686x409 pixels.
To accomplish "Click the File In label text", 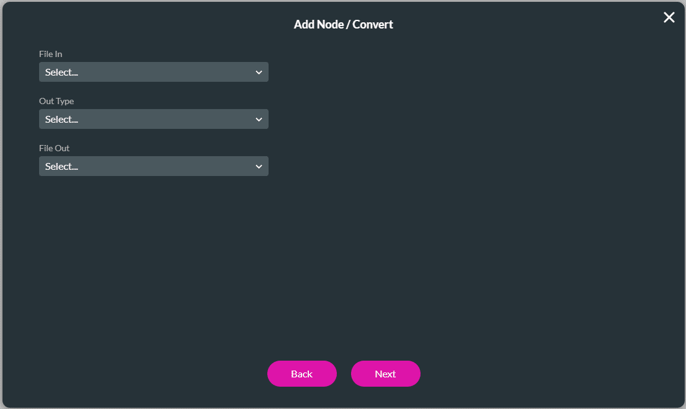I will click(50, 54).
